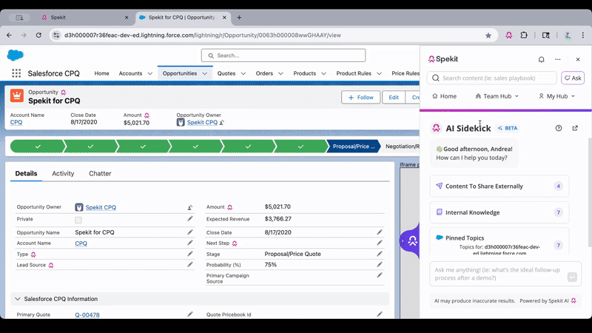Edit the Opportunity Name field pencil
The width and height of the screenshot is (592, 333).
click(x=190, y=232)
